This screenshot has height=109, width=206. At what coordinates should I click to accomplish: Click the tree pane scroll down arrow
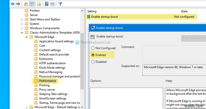pos(82,107)
